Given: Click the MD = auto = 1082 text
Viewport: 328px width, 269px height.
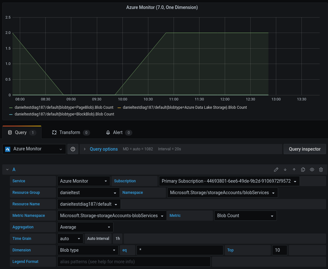Looking at the screenshot, I should (138, 149).
